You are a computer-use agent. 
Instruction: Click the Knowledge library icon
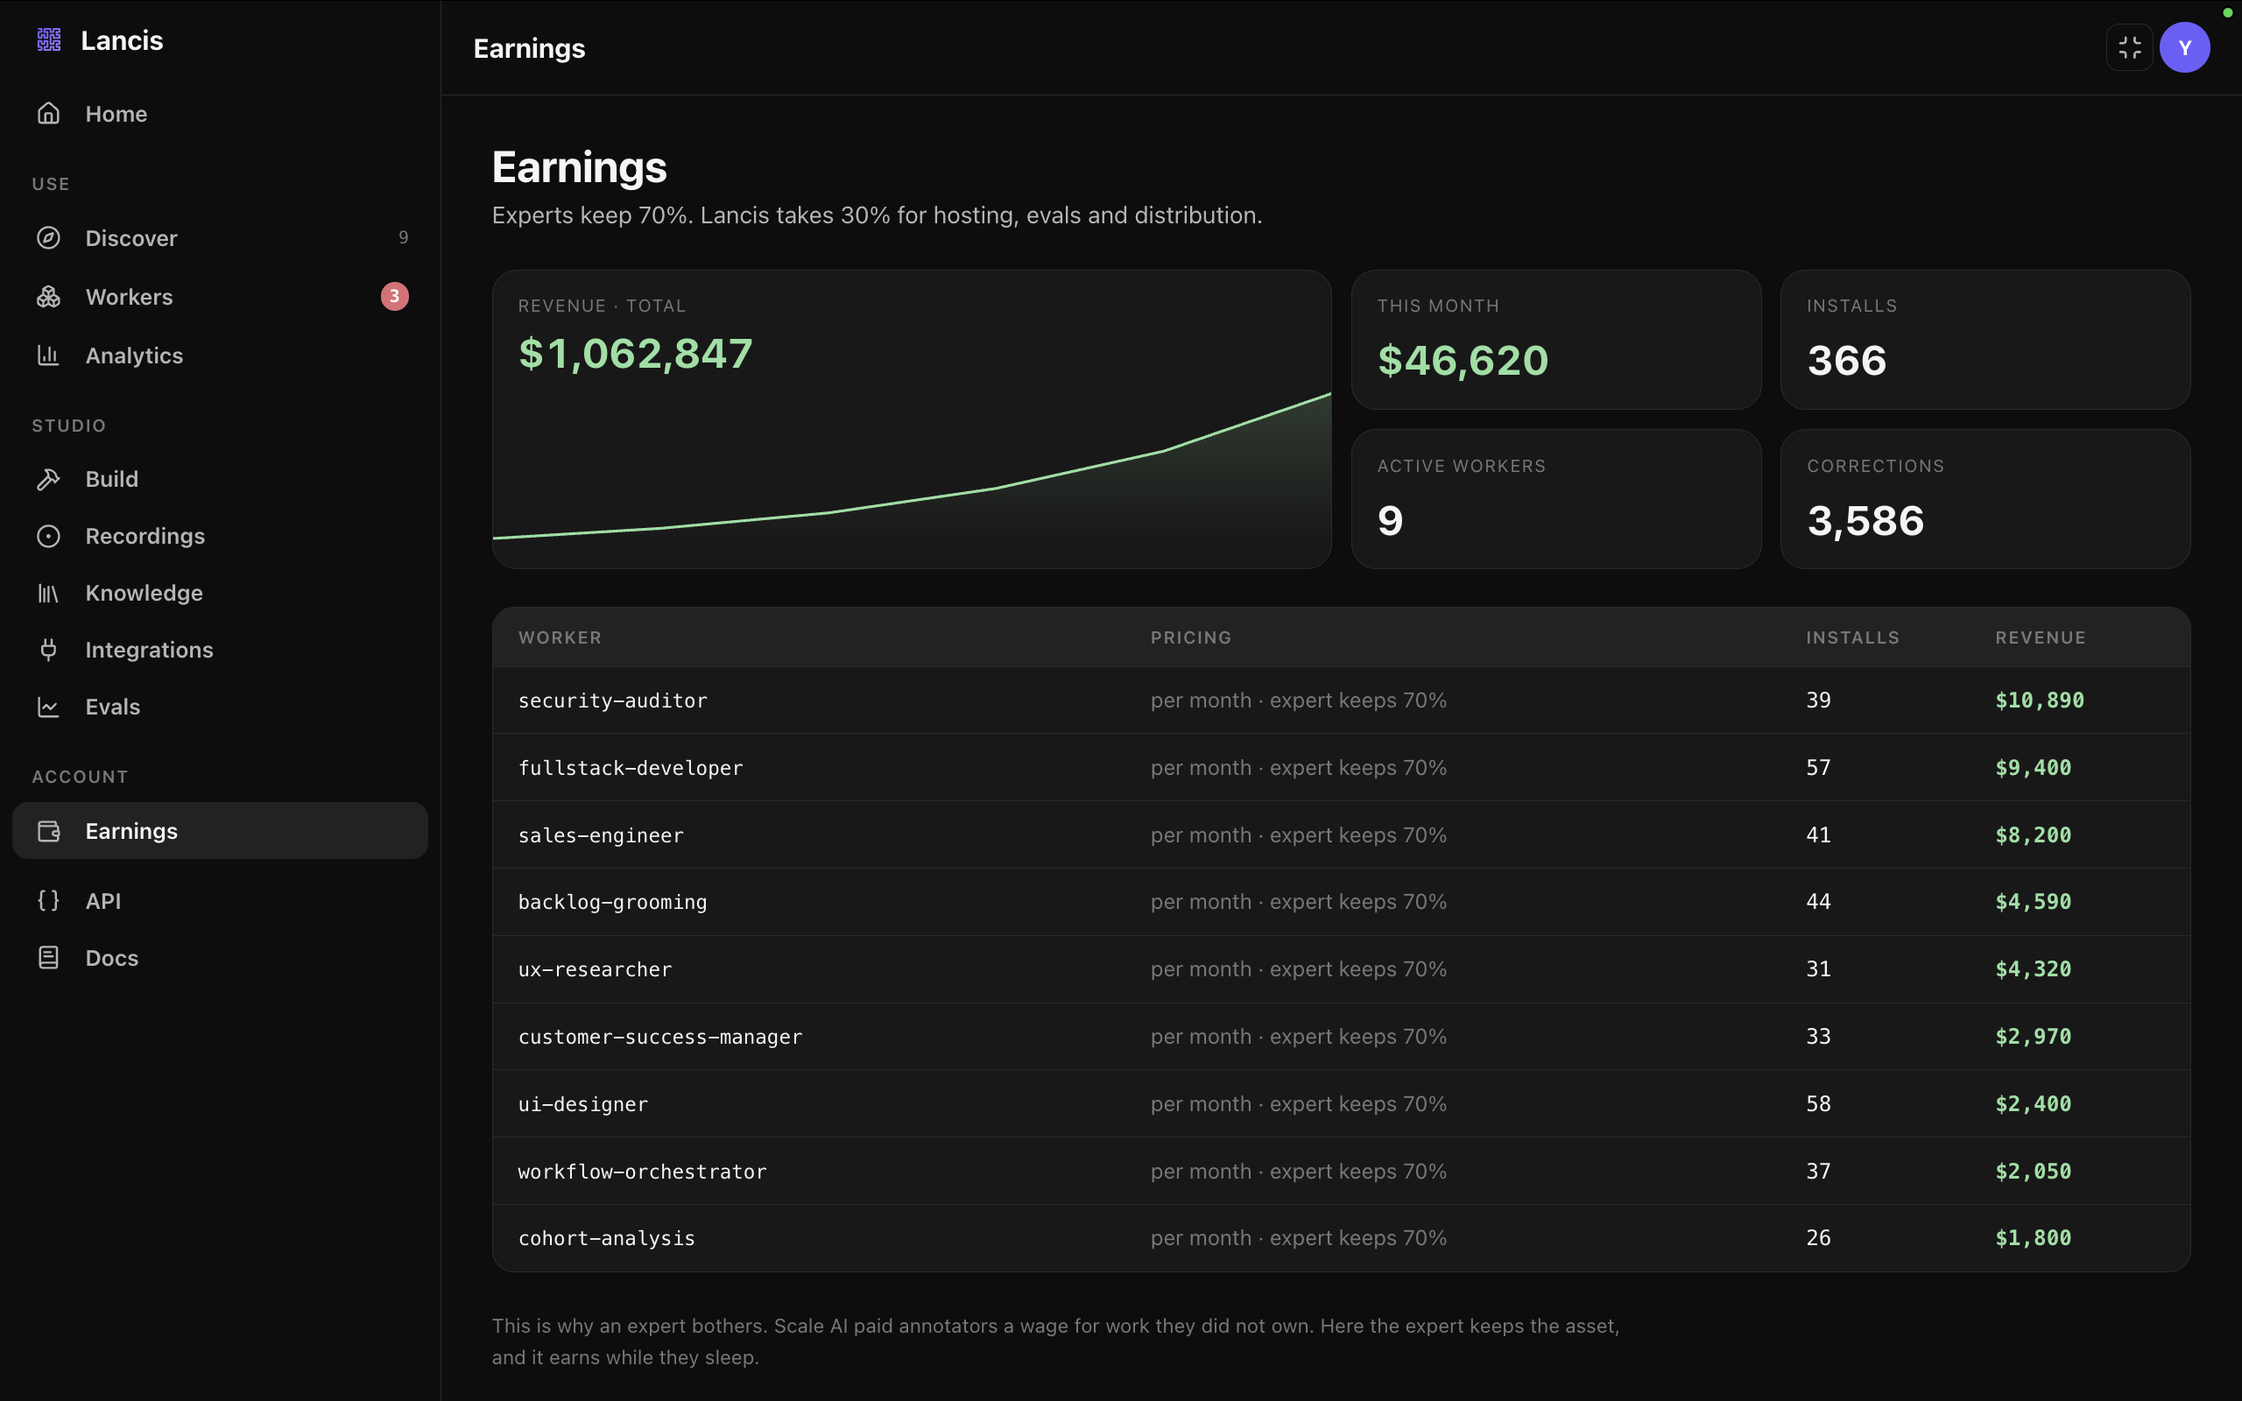pyautogui.click(x=48, y=593)
